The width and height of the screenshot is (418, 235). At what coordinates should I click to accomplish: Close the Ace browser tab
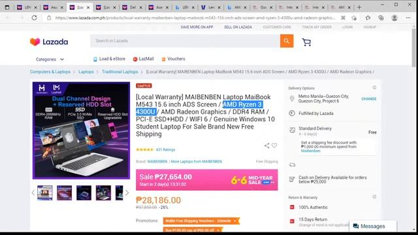(167, 7)
